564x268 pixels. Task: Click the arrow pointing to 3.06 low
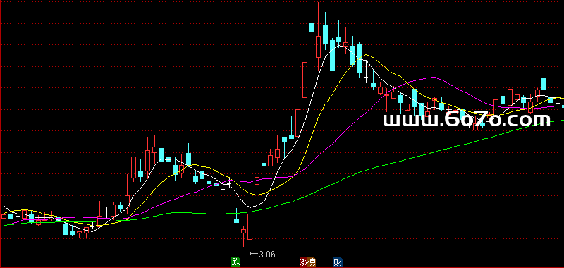coord(254,254)
